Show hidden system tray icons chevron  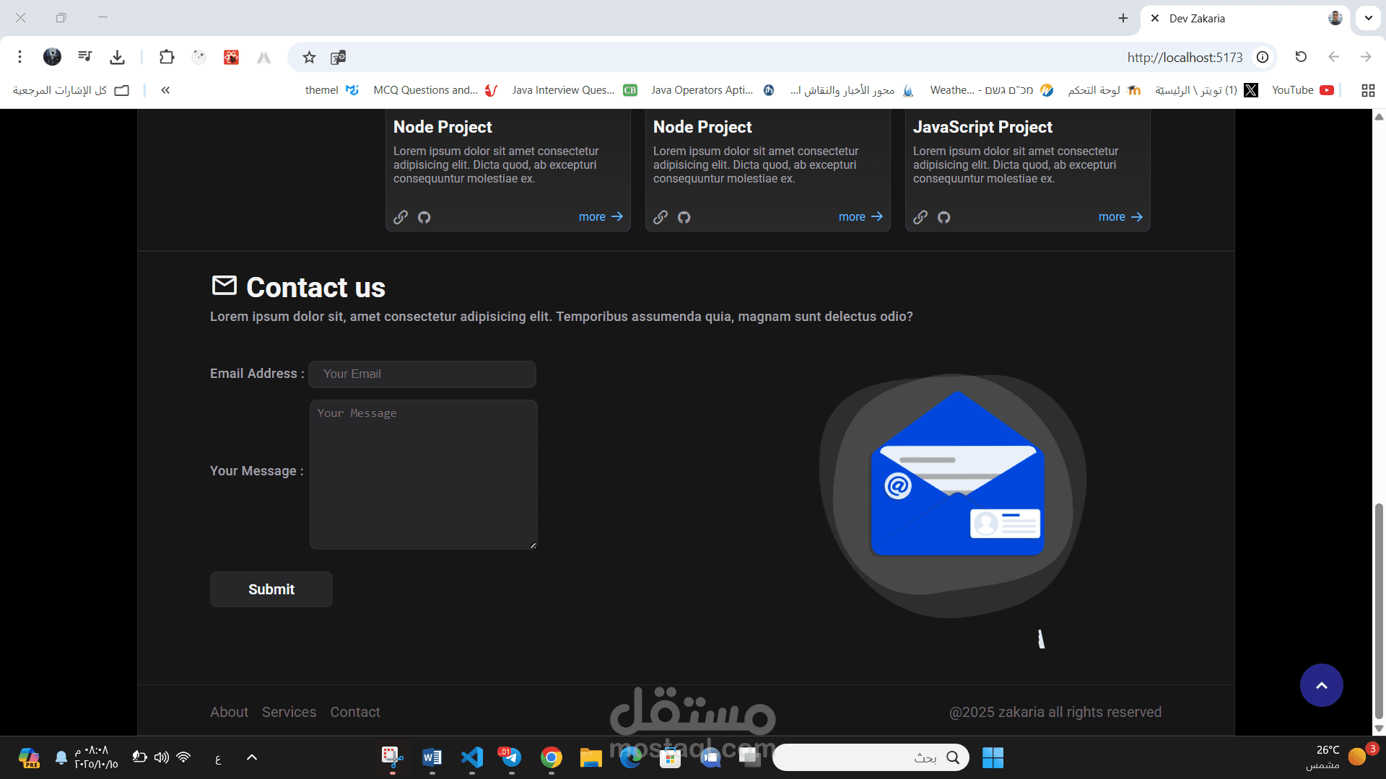pyautogui.click(x=252, y=757)
